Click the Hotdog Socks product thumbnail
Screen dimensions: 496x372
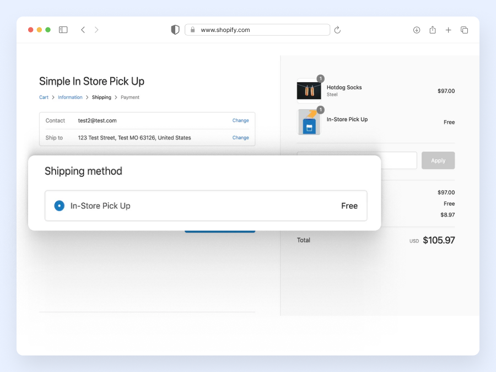point(309,90)
